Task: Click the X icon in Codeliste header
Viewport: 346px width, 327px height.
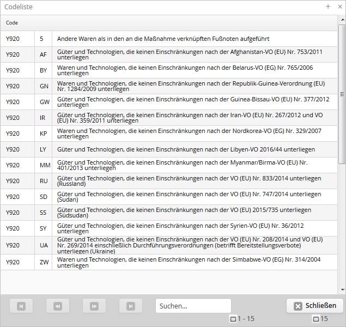Action: point(338,7)
